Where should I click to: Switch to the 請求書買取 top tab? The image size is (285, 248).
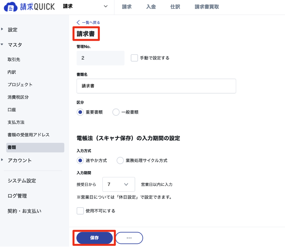pos(207,7)
